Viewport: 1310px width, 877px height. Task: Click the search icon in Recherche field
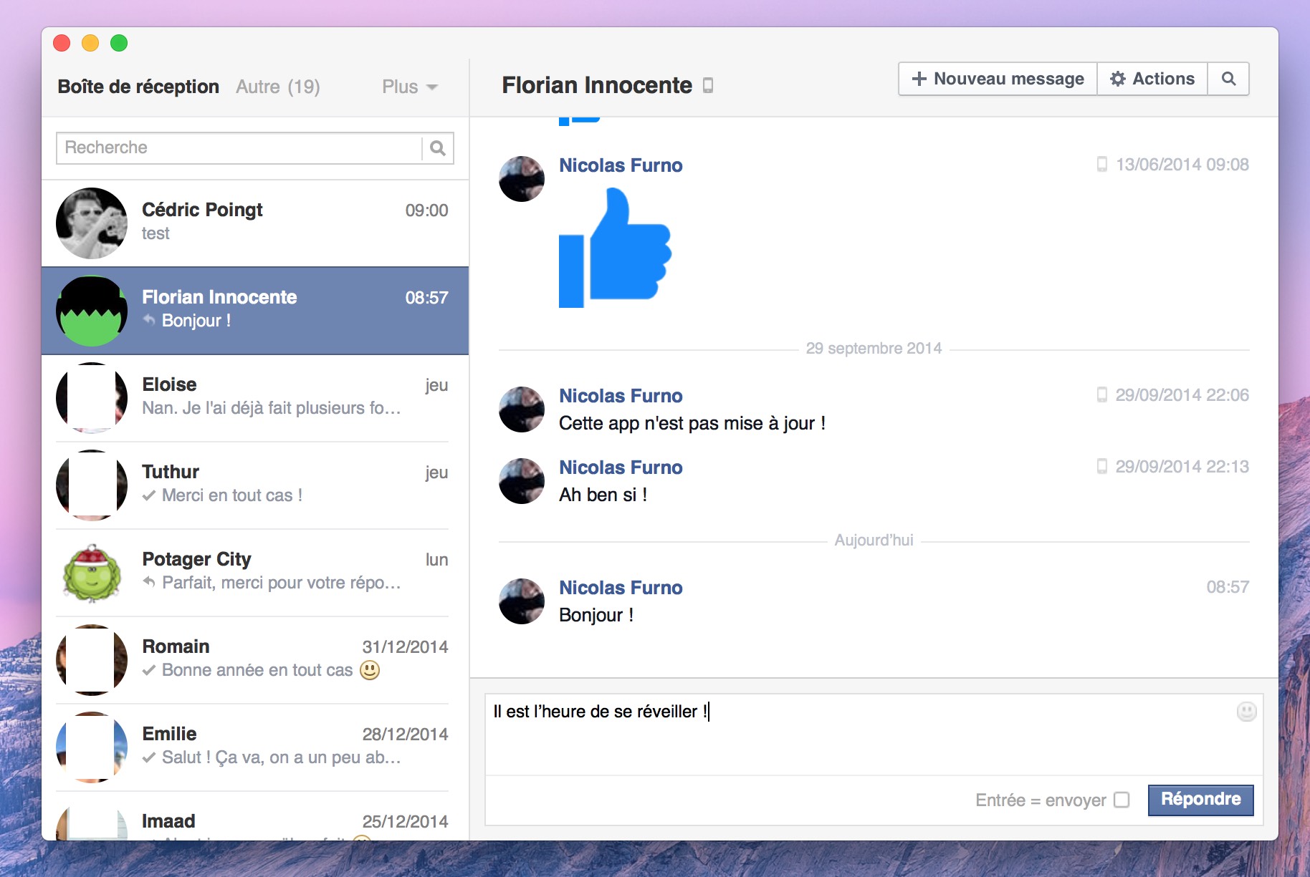tap(438, 148)
